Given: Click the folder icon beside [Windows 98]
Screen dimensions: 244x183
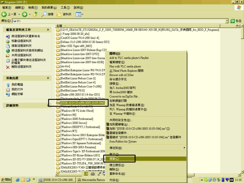Looking at the screenshot, I should (58, 115).
